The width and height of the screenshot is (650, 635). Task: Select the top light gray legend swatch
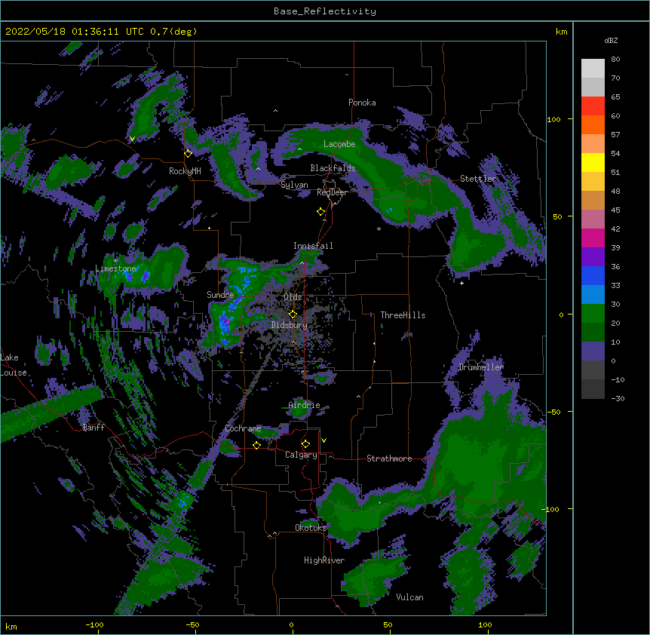point(593,69)
